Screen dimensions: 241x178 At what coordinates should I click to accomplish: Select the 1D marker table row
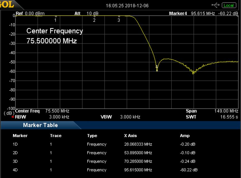(x=120, y=144)
